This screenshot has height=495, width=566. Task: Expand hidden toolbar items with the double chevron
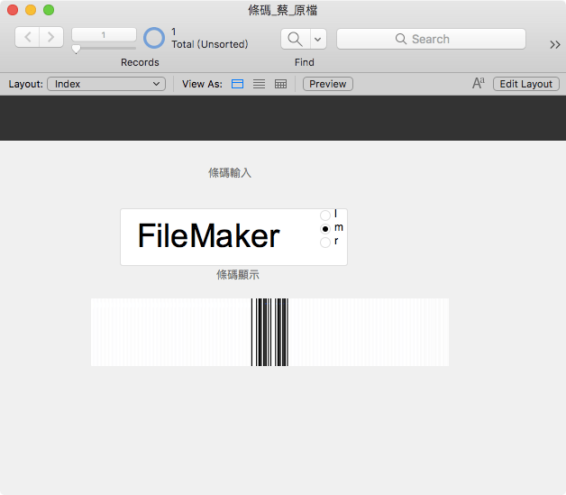coord(555,44)
